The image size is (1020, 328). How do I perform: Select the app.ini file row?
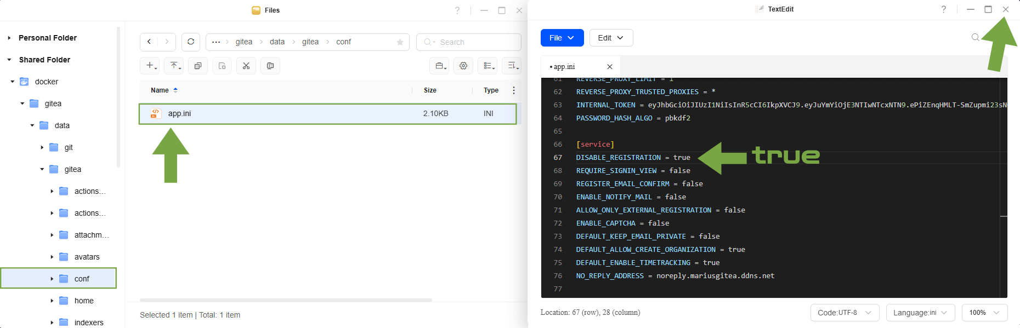pyautogui.click(x=328, y=113)
